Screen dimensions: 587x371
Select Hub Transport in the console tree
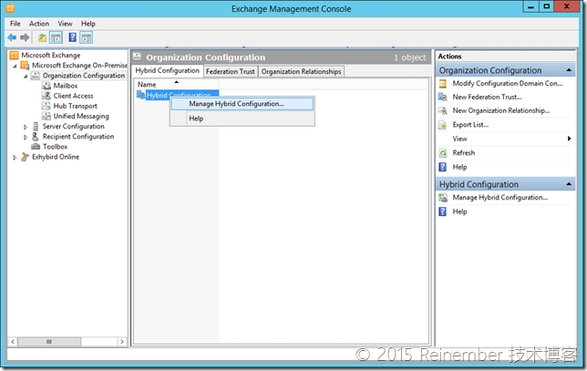coord(76,106)
